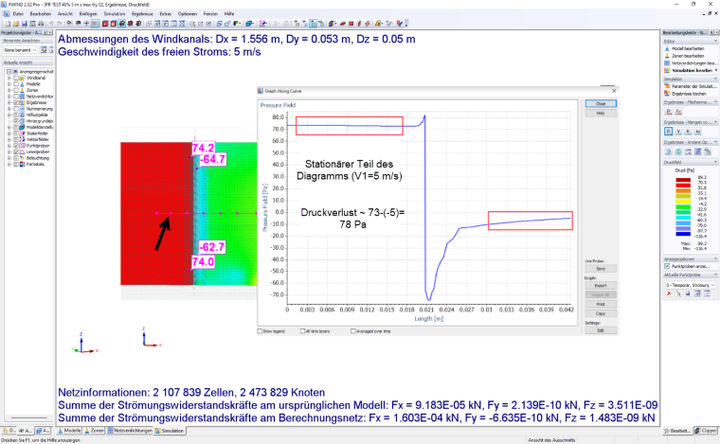Click the Edit button under Settings
This screenshot has width=720, height=444.
pos(601,330)
